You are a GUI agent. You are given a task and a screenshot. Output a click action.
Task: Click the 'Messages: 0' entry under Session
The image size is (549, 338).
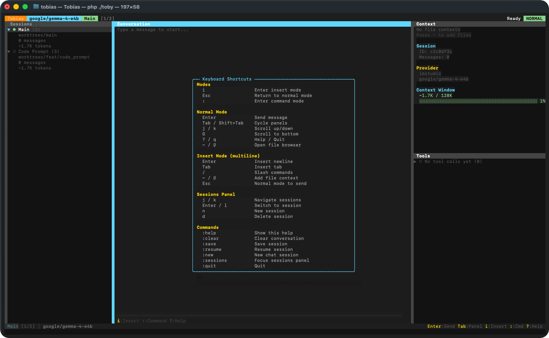coord(434,57)
